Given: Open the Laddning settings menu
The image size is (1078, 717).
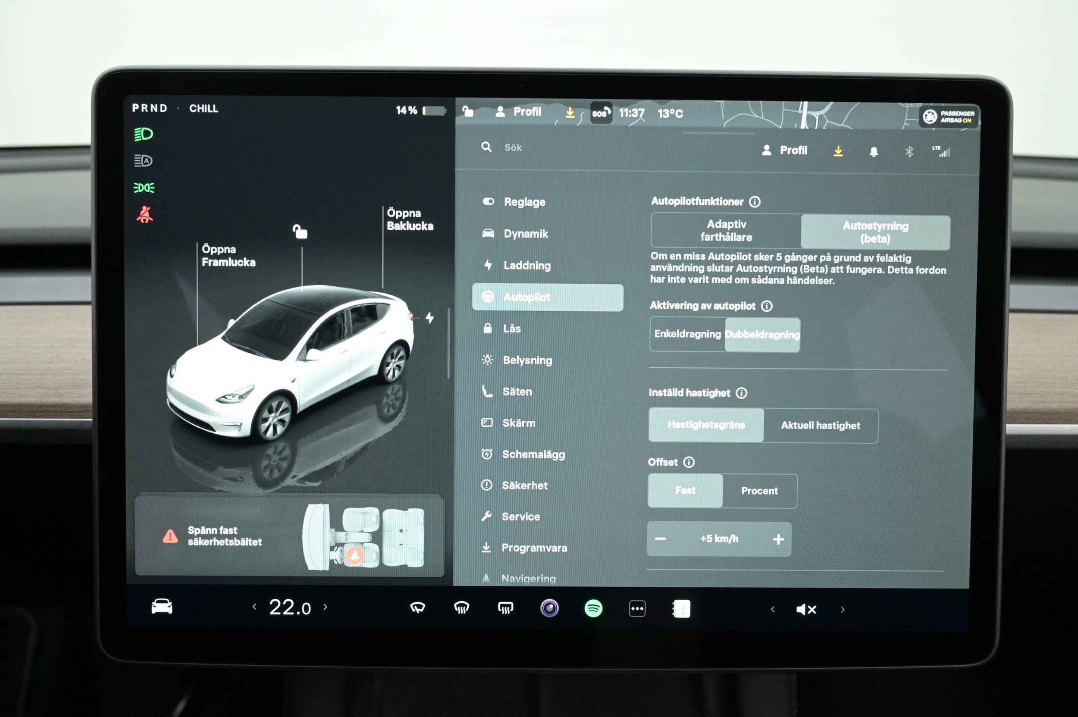Looking at the screenshot, I should (527, 266).
